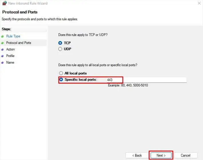Go back using the Back button
The height and width of the screenshot is (160, 203).
137,155
